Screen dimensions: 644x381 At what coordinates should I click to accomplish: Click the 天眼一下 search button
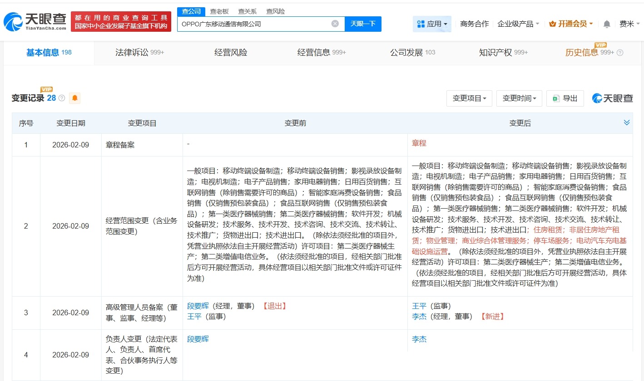(x=363, y=24)
